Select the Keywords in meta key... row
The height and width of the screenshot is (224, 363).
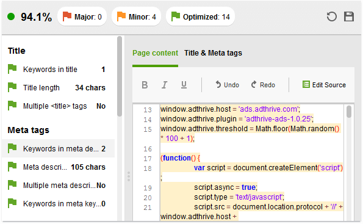[58, 203]
